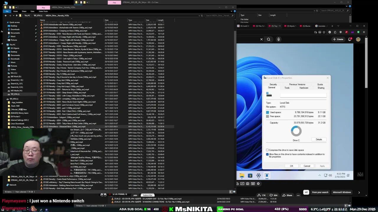This screenshot has height=212, width=378.
Task: Open the YouTube account avatar menu
Action: pos(358,39)
